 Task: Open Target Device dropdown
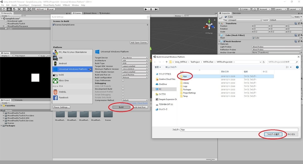135,58
